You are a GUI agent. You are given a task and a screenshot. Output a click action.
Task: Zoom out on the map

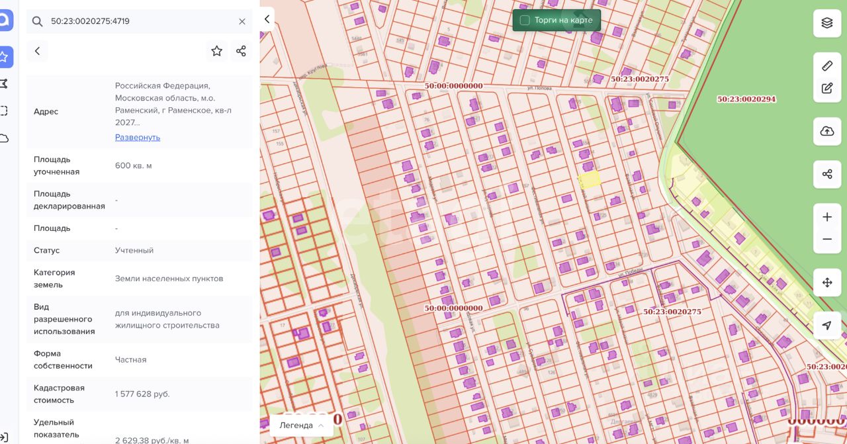click(826, 240)
